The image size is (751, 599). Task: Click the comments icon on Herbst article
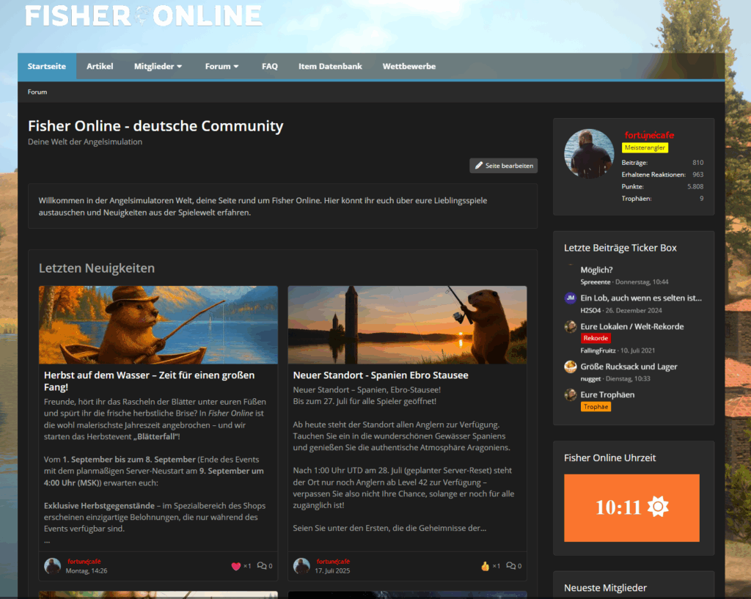tap(262, 566)
